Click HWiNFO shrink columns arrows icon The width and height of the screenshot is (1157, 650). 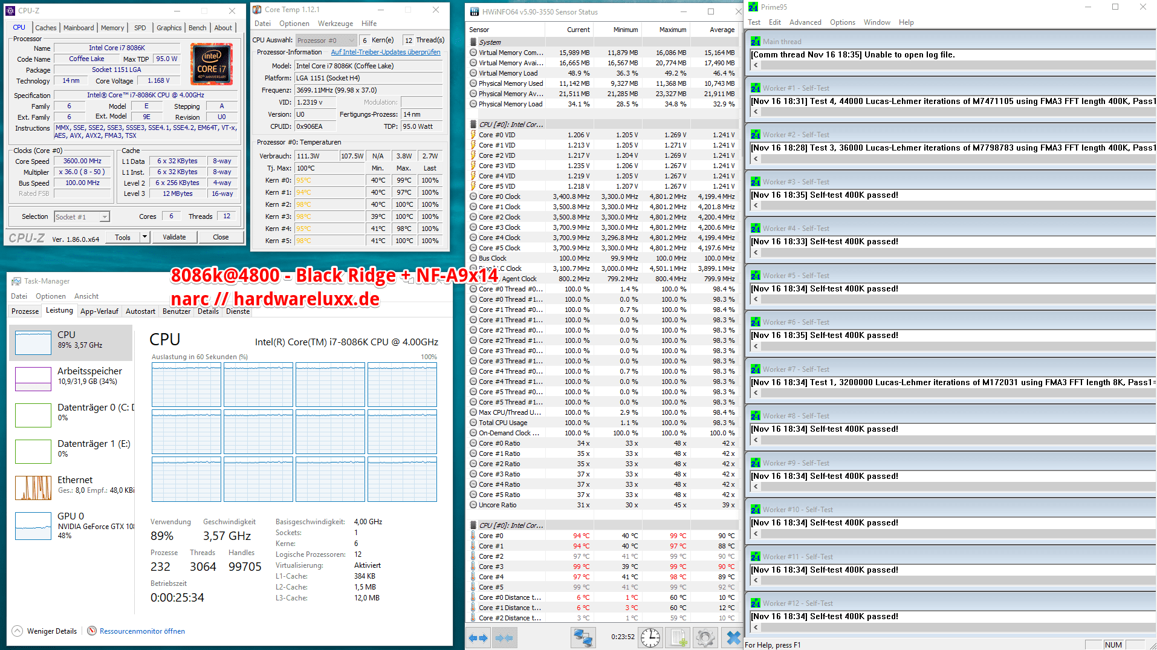pyautogui.click(x=504, y=638)
